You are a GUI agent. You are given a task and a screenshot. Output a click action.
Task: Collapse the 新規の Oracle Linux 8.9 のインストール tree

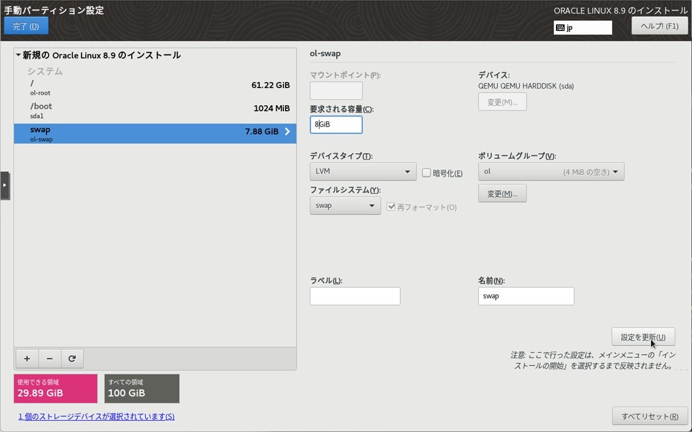(x=18, y=55)
